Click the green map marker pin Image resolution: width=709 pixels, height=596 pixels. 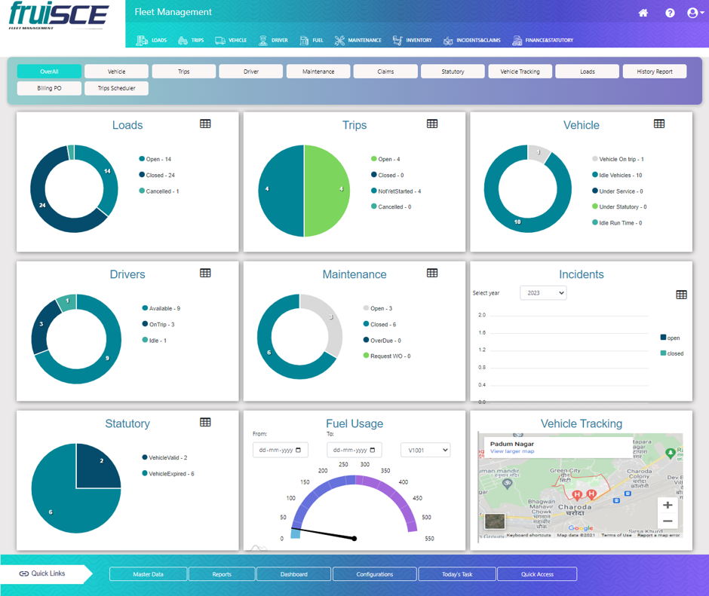pyautogui.click(x=671, y=453)
